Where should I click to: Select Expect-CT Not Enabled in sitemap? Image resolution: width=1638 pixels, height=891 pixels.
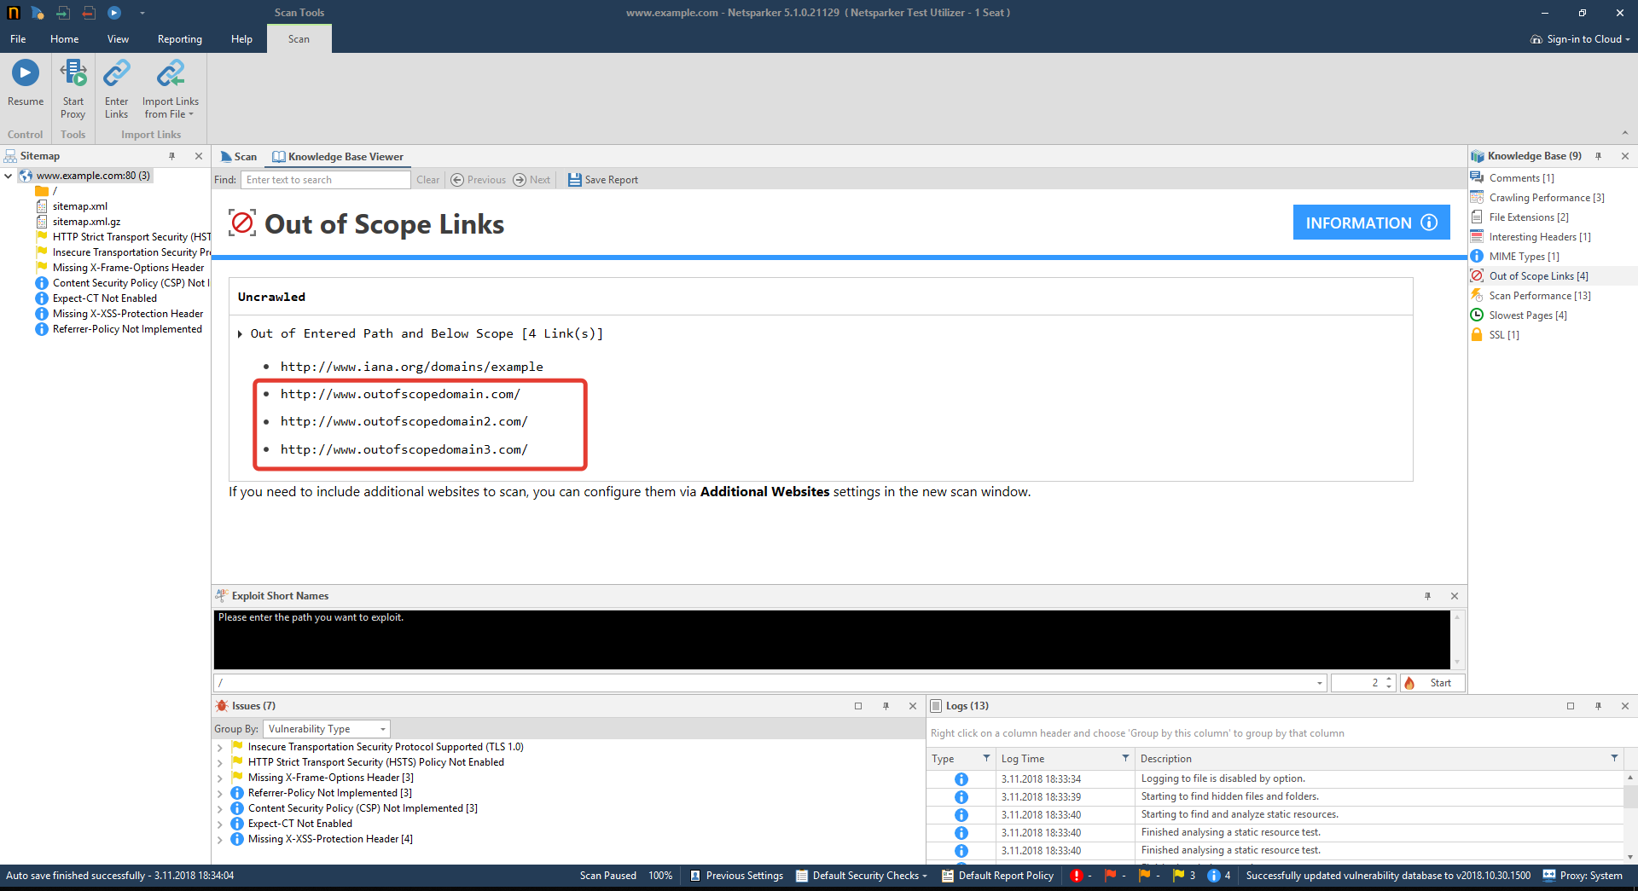click(x=104, y=298)
